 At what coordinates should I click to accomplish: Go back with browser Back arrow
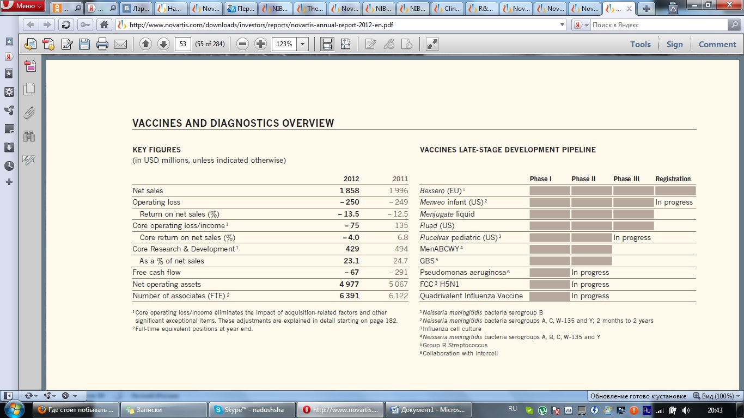click(31, 25)
